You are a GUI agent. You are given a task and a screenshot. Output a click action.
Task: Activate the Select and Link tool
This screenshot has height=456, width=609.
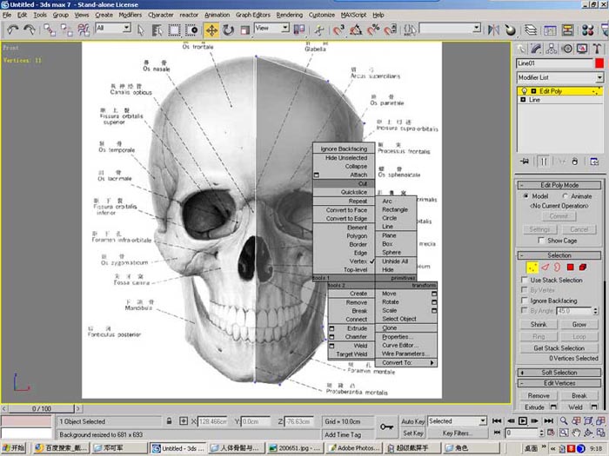(50, 30)
